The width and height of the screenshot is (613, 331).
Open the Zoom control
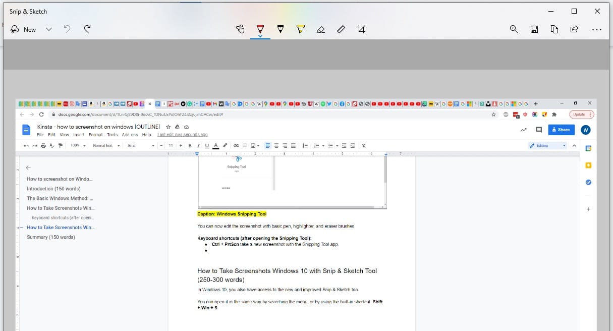click(x=514, y=29)
